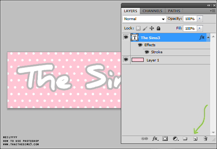Select The Sims3 layer name
The width and height of the screenshot is (217, 149).
point(150,38)
